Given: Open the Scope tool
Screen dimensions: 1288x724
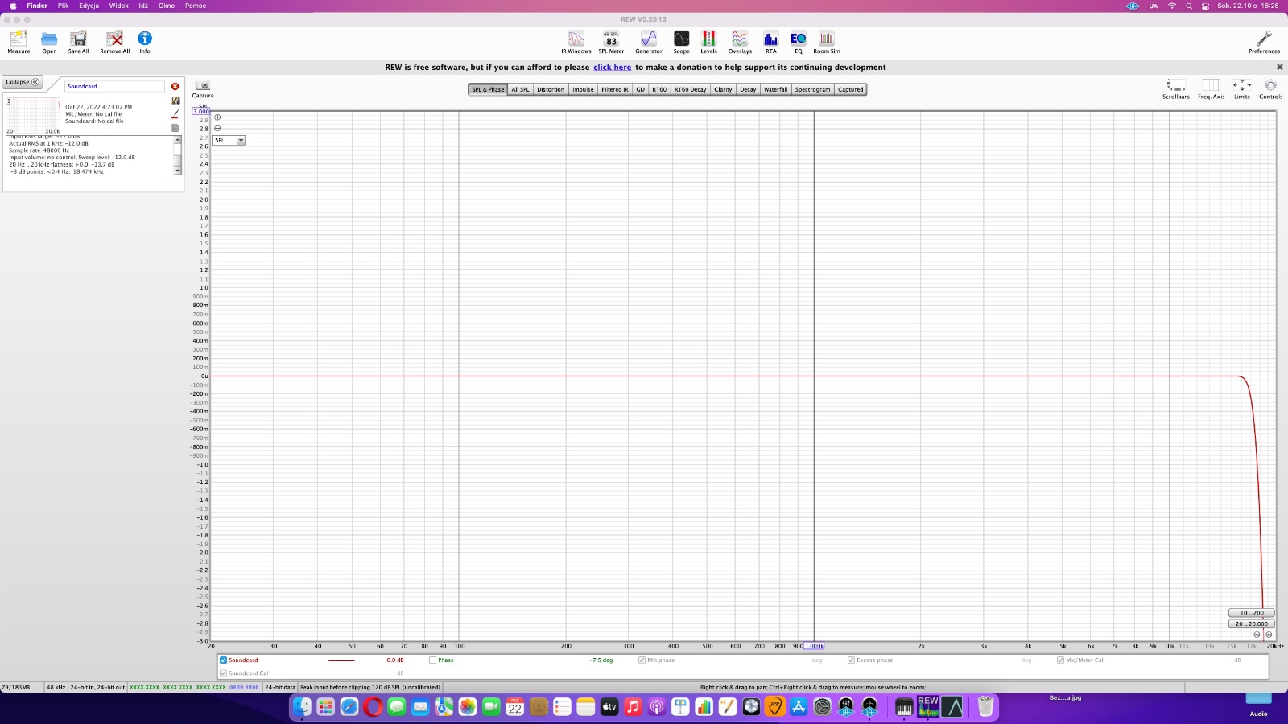Looking at the screenshot, I should point(681,42).
